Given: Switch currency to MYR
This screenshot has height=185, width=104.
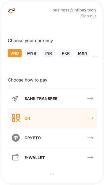Looking at the screenshot, I should [x=32, y=53].
